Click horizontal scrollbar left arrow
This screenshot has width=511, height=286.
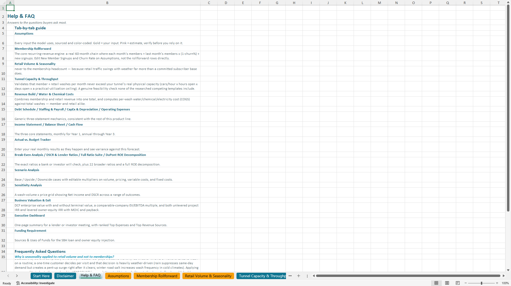314,276
